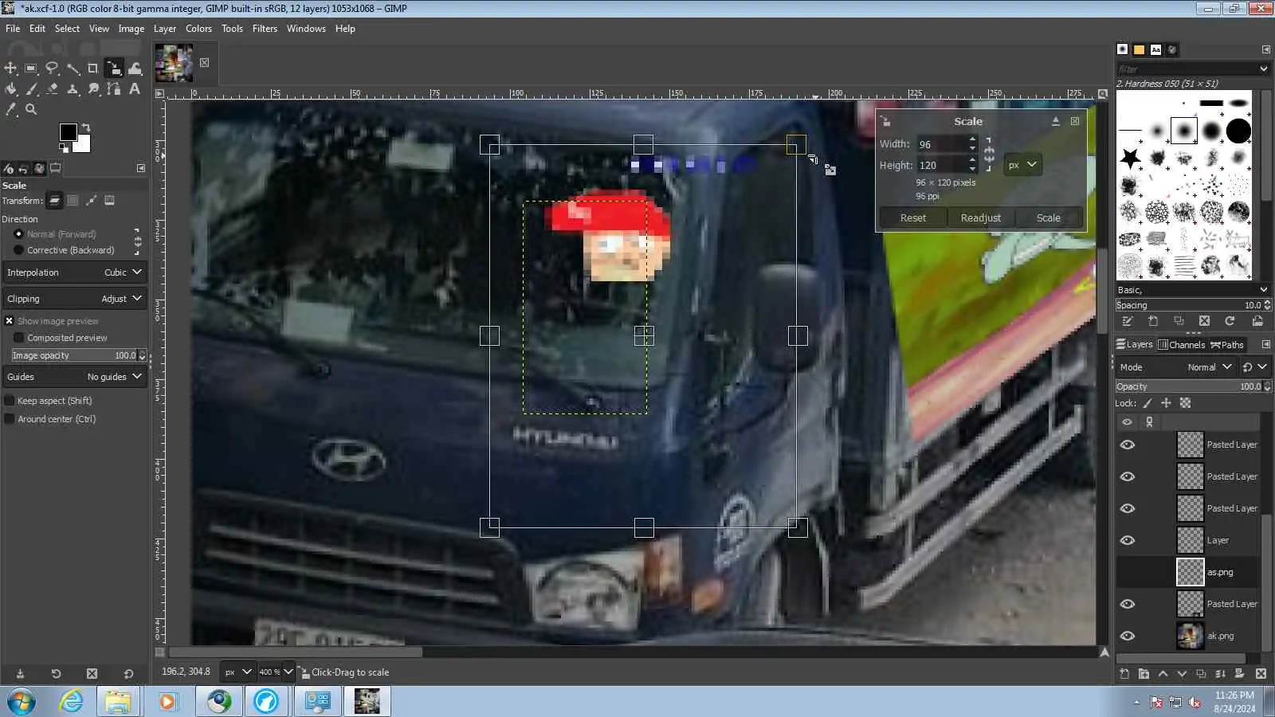
Task: Toggle the width-height chain link in Scale dialog
Action: [x=989, y=155]
